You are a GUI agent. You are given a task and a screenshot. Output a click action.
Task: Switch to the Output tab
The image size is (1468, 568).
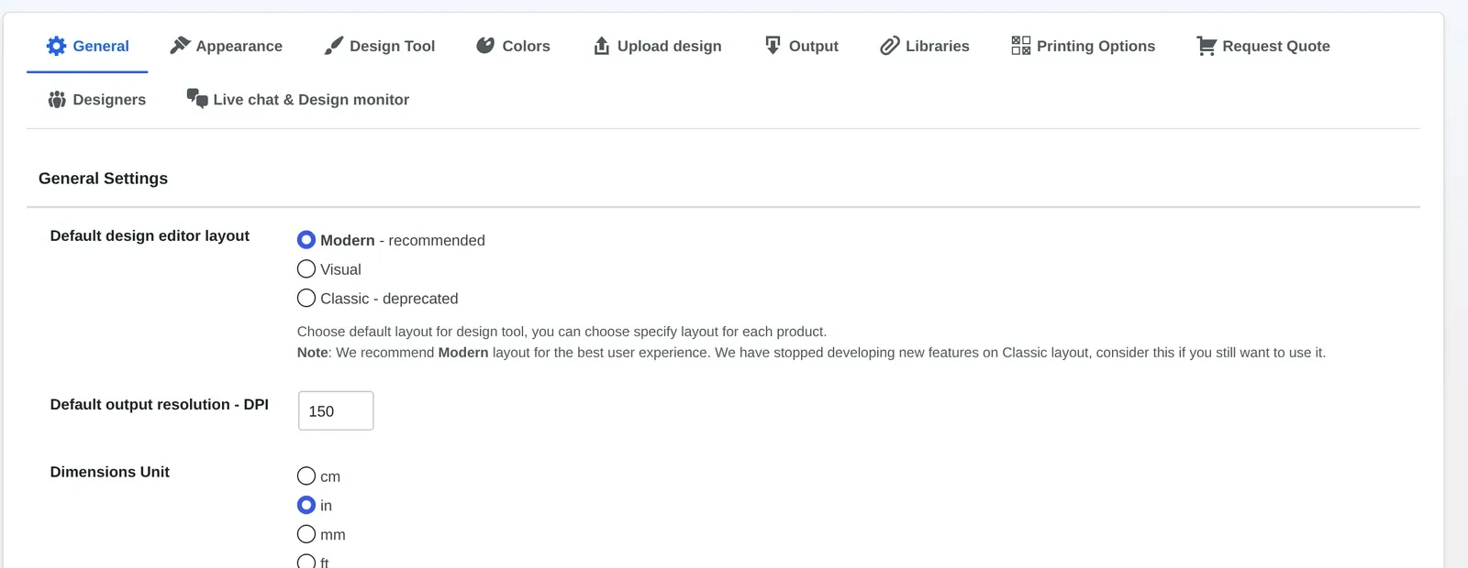(802, 46)
